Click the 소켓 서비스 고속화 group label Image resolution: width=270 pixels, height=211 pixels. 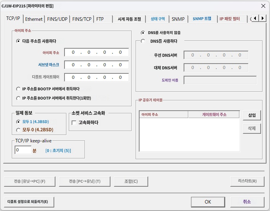click(88, 113)
